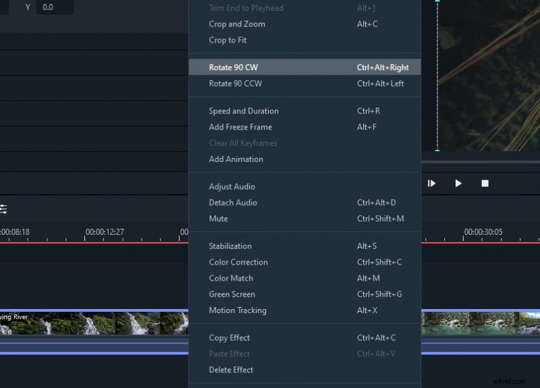Stop playback with the square Stop button

485,183
